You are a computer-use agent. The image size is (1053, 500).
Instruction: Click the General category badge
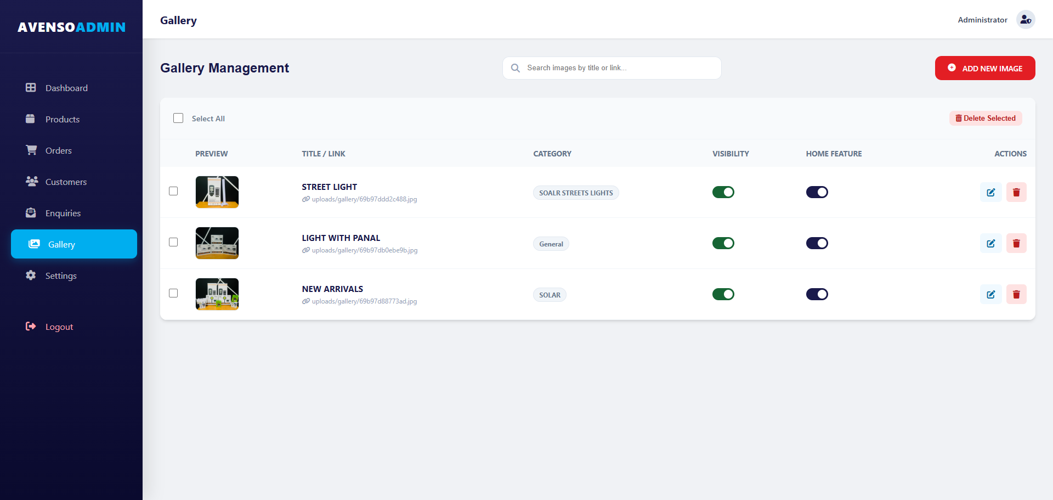551,244
